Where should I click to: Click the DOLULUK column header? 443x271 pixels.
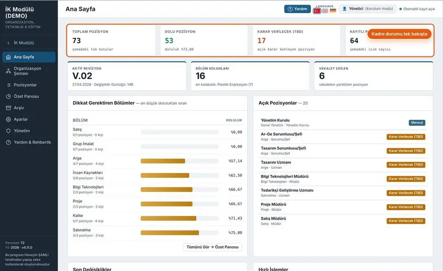(234, 120)
